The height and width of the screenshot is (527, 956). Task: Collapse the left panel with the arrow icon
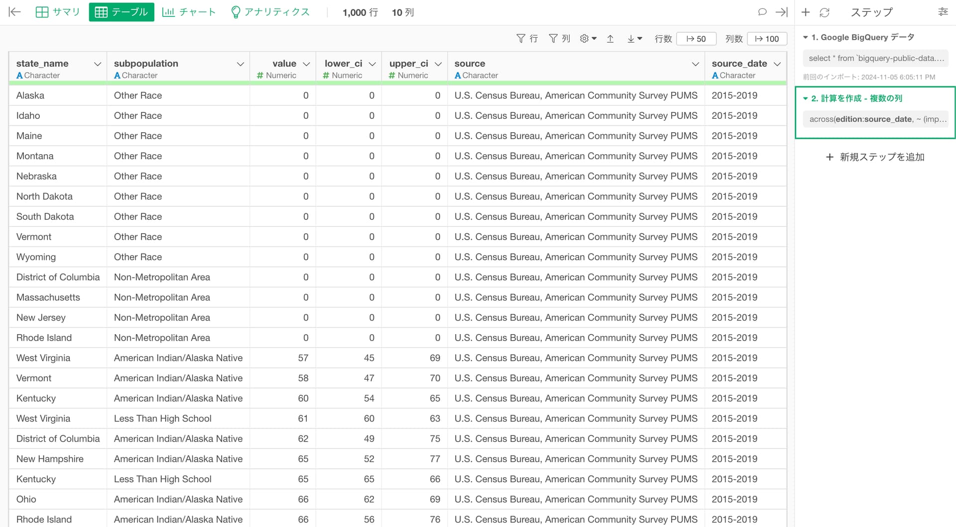click(x=15, y=12)
